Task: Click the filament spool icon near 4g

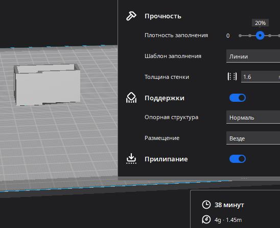Action: [x=206, y=219]
